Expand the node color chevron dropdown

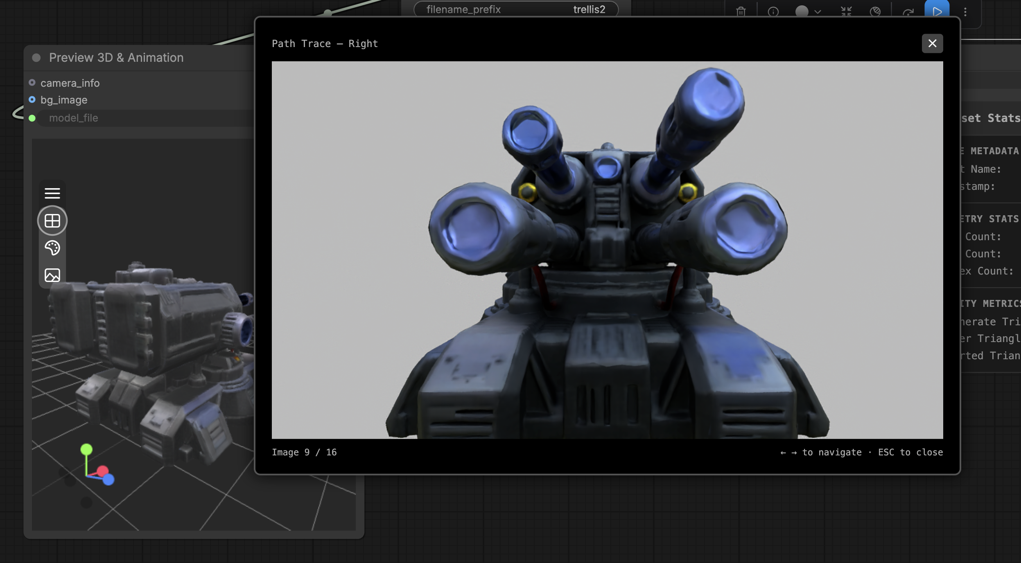coord(818,12)
